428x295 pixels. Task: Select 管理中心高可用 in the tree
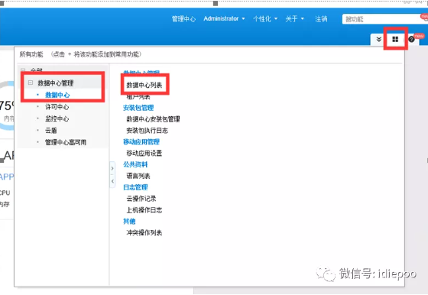(66, 142)
